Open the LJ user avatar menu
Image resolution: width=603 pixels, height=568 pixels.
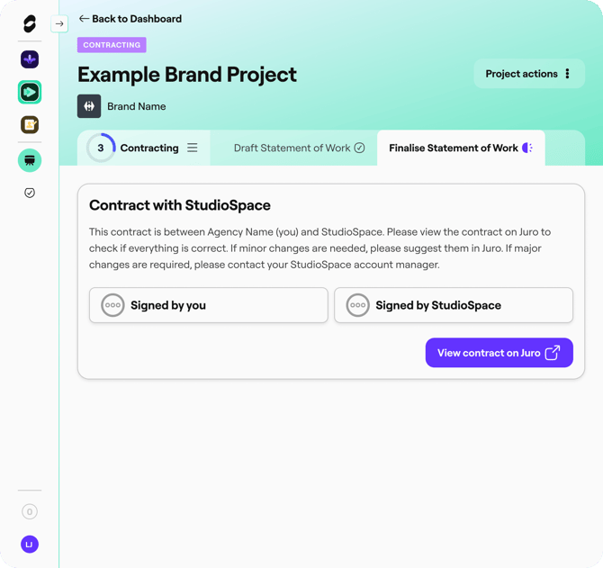(x=30, y=544)
